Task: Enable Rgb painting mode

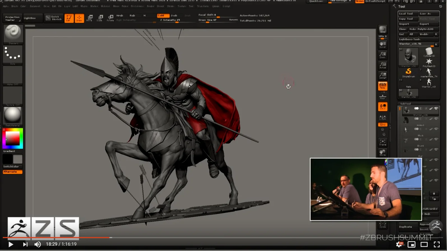Action: point(132,16)
